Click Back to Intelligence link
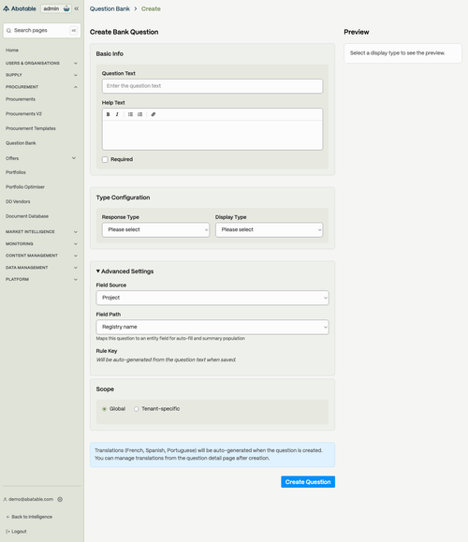Viewport: 468px width, 542px height. tap(32, 517)
